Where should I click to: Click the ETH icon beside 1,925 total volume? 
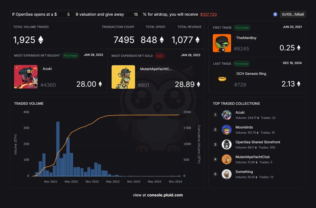coord(41,40)
